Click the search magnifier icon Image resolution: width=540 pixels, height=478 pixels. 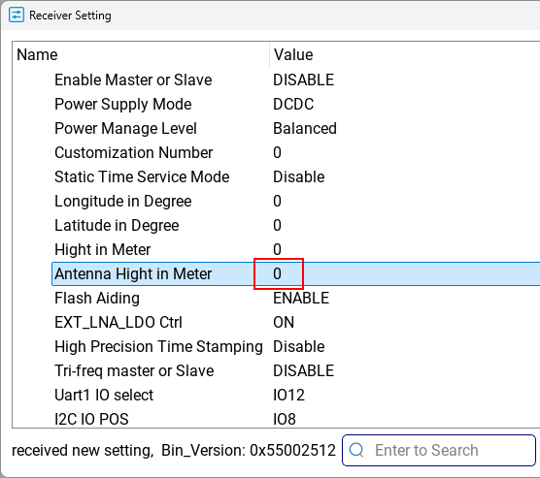click(356, 450)
